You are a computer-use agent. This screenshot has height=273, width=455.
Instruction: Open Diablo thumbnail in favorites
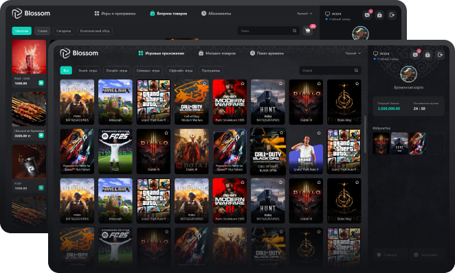coord(381,143)
